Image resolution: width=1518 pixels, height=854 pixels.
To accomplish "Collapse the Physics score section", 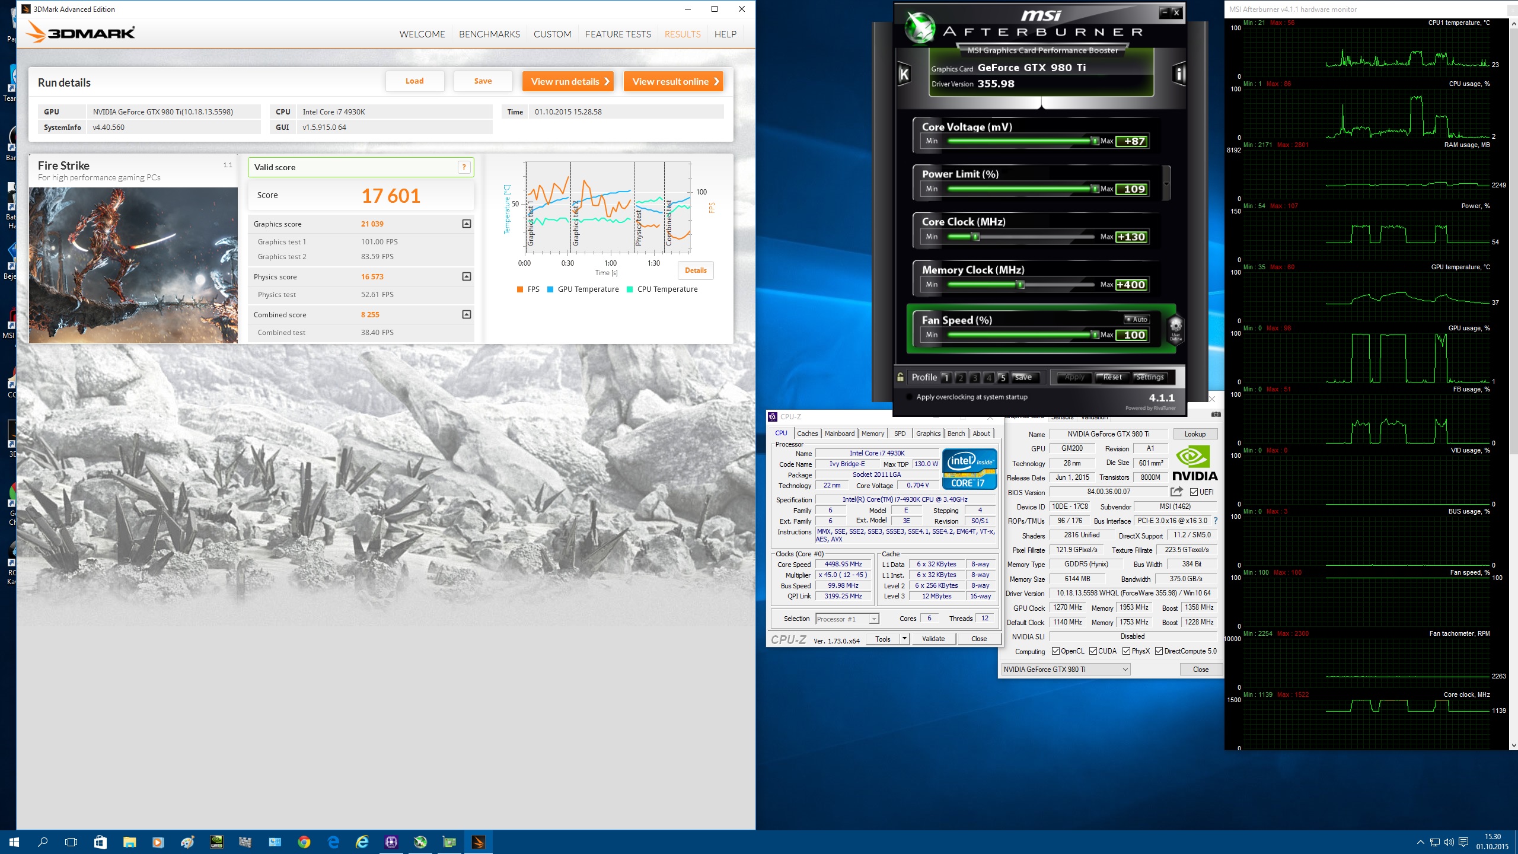I will click(467, 276).
